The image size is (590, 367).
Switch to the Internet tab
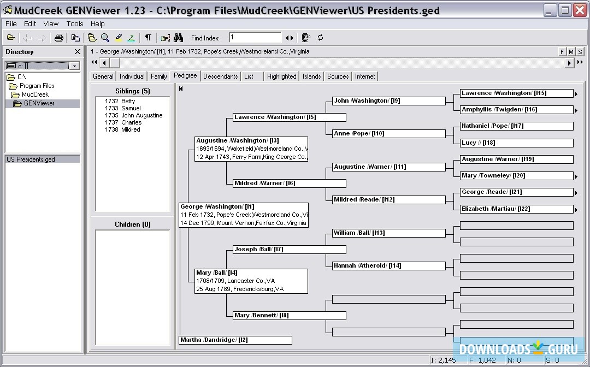click(x=365, y=76)
